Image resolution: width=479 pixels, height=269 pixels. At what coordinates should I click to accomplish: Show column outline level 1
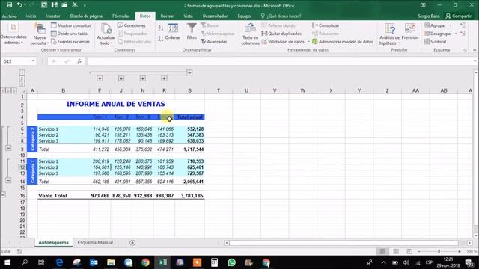click(22, 72)
